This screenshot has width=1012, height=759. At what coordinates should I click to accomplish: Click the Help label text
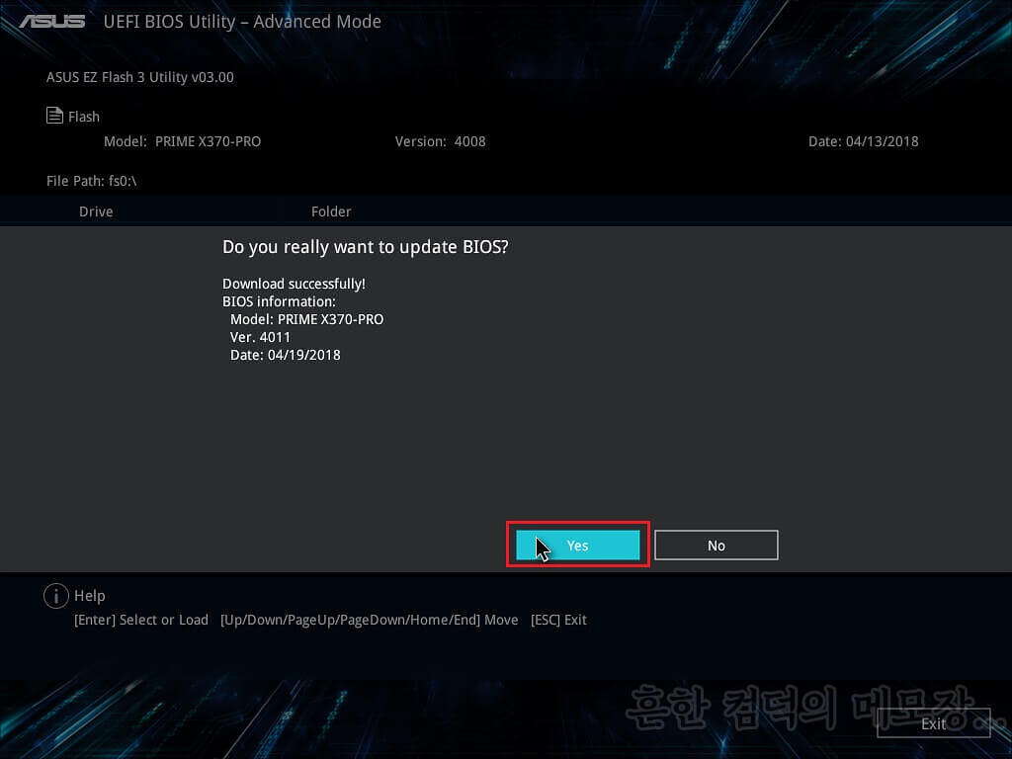point(90,596)
